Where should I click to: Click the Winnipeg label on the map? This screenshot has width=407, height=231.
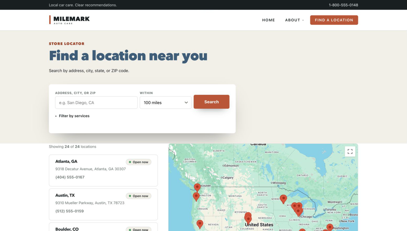tap(279, 183)
